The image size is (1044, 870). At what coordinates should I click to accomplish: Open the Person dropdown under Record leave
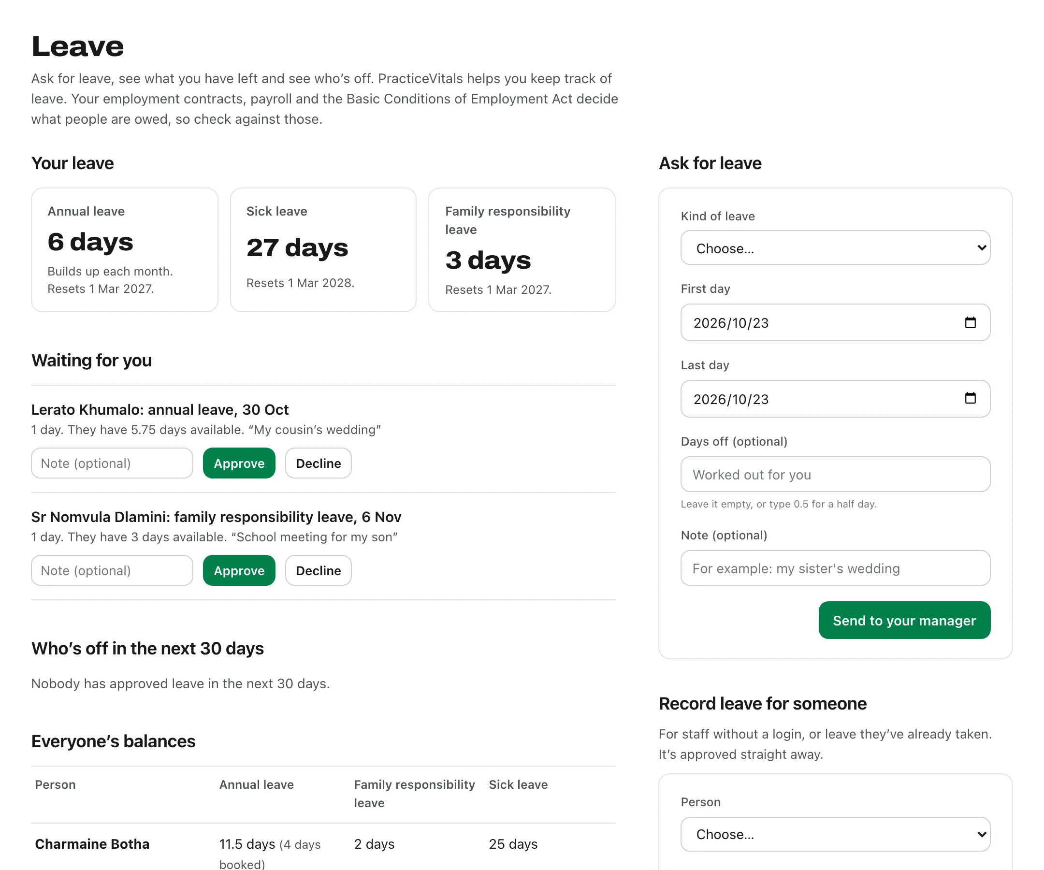835,834
